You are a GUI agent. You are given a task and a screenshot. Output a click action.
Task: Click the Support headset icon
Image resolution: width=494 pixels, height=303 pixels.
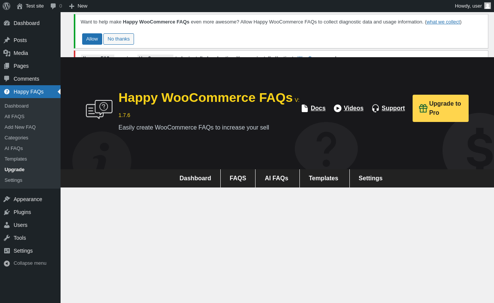(376, 108)
